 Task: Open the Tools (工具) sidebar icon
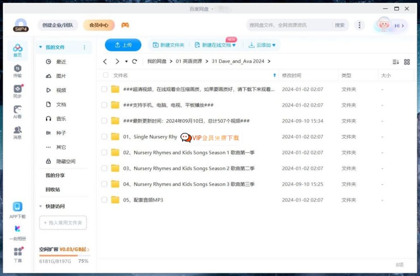point(18,255)
